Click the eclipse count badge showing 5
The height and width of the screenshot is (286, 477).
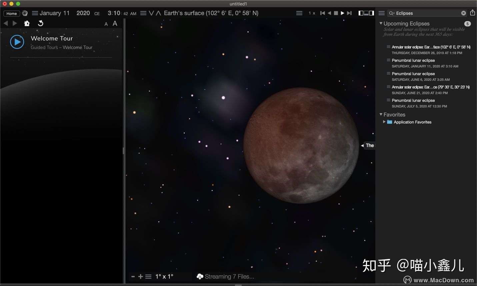467,24
